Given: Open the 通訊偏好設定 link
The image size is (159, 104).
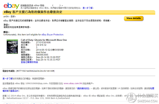Looking at the screenshot, I should click(x=83, y=88).
